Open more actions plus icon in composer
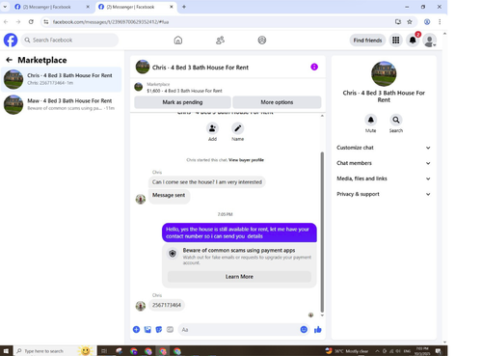This screenshot has width=482, height=356. coord(136,329)
